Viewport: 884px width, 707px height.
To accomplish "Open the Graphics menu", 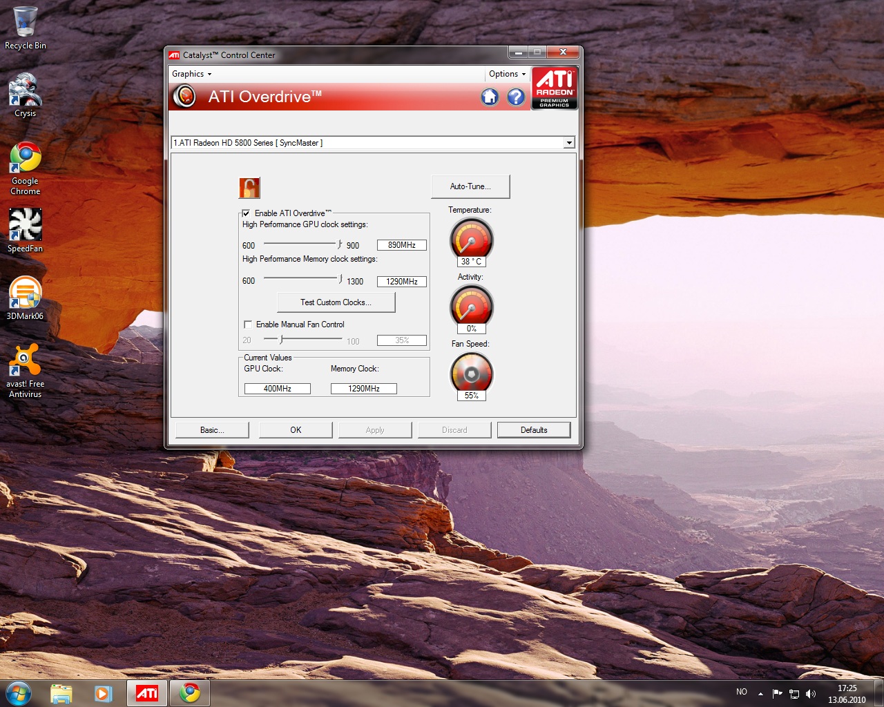I will (x=192, y=74).
